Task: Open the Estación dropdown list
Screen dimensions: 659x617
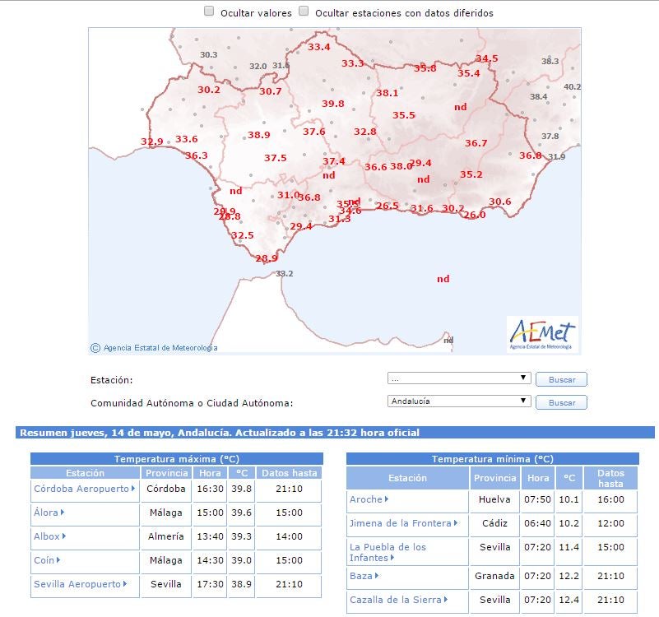Action: tap(459, 378)
